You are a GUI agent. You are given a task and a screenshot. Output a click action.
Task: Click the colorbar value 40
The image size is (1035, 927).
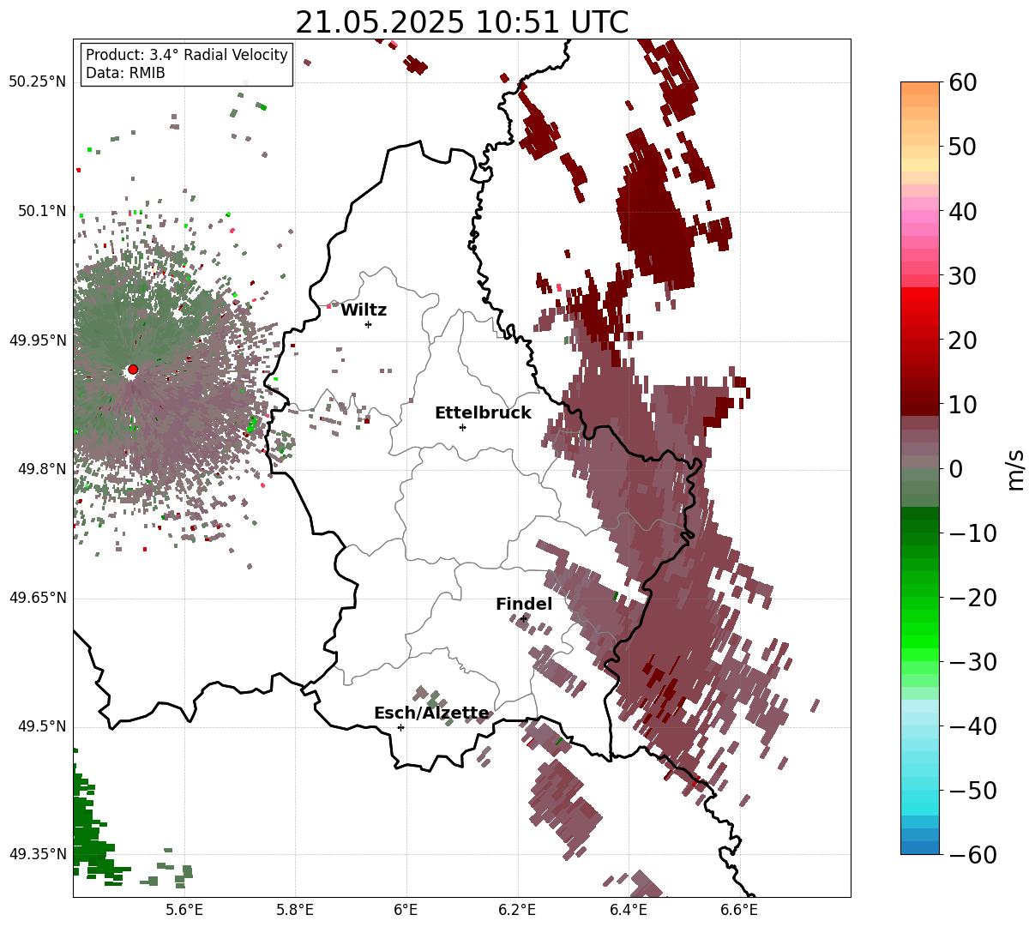point(962,211)
